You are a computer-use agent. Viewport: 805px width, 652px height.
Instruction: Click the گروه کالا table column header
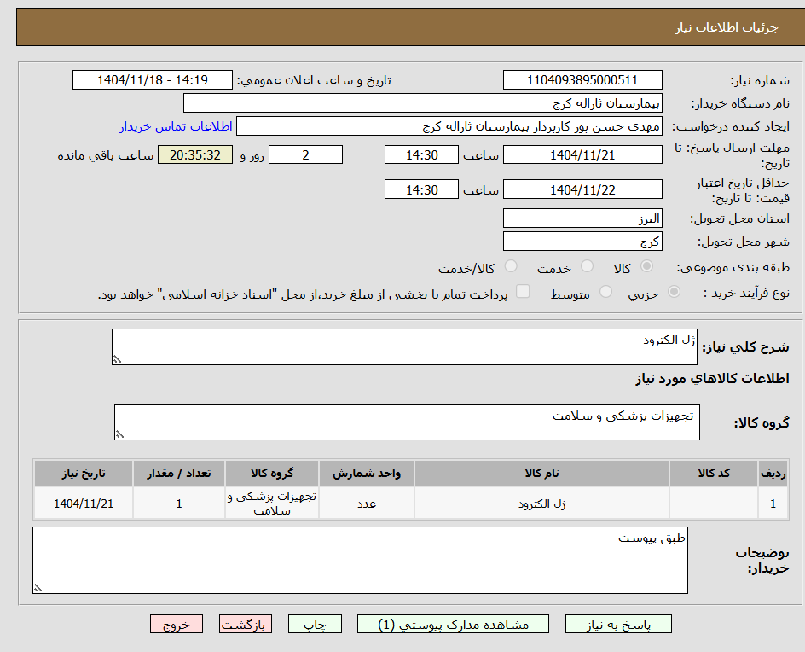[x=271, y=473]
